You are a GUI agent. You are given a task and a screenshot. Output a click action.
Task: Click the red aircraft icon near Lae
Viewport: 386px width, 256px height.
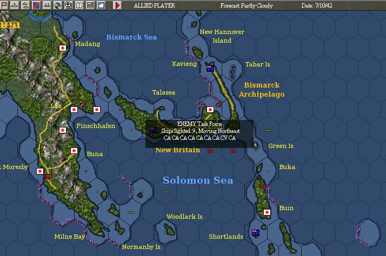pos(82,105)
